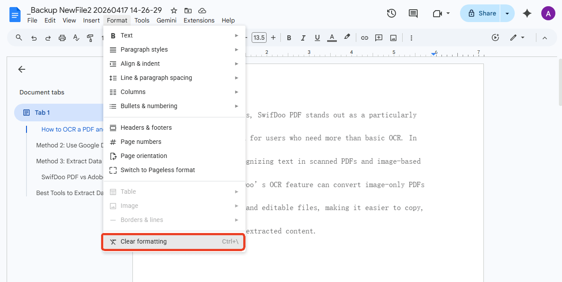This screenshot has width=562, height=282.
Task: Open the search menus magnifier tool
Action: [x=19, y=38]
